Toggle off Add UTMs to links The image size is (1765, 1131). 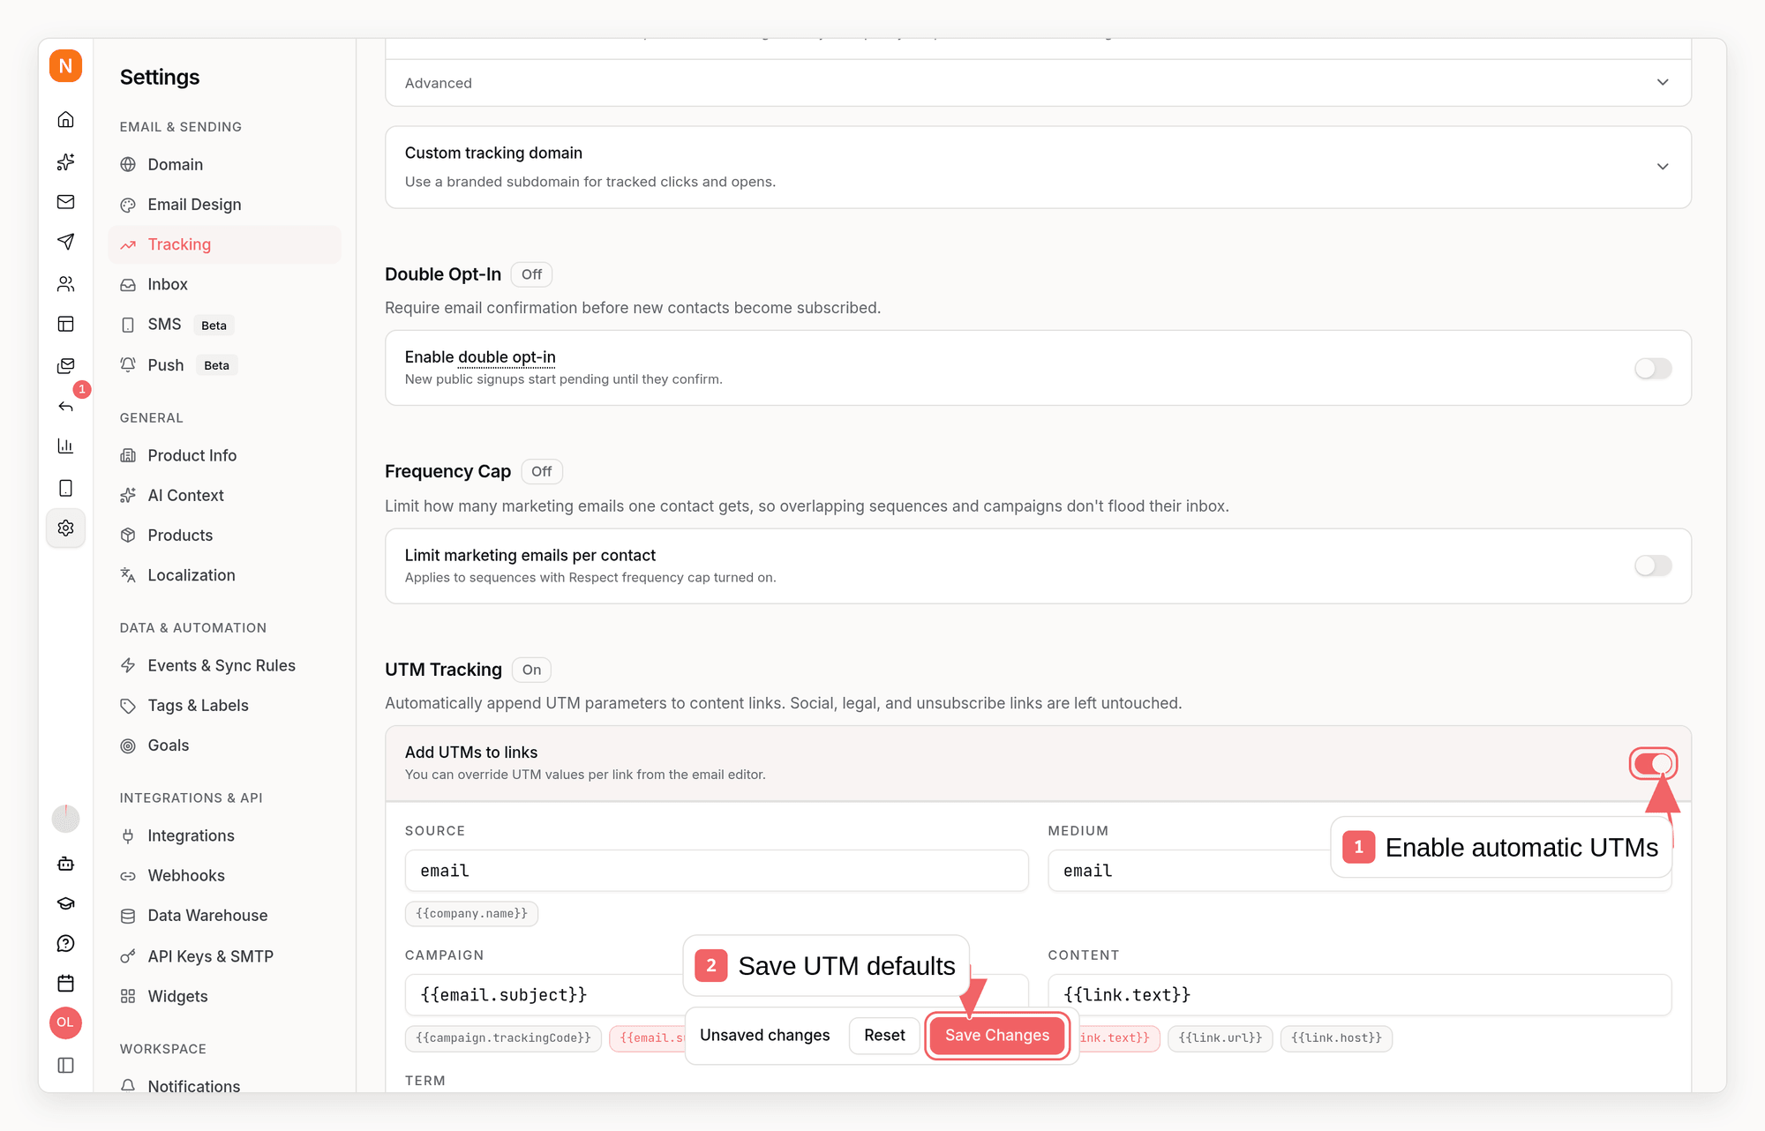tap(1653, 763)
